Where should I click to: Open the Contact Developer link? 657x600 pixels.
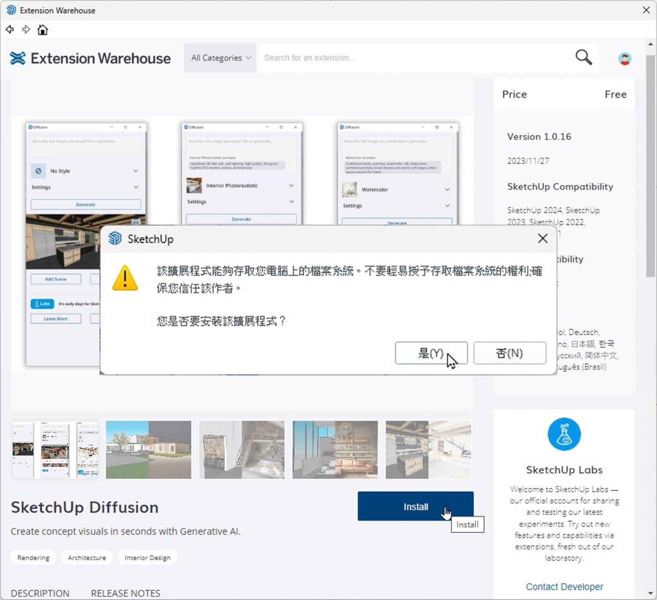click(x=564, y=586)
